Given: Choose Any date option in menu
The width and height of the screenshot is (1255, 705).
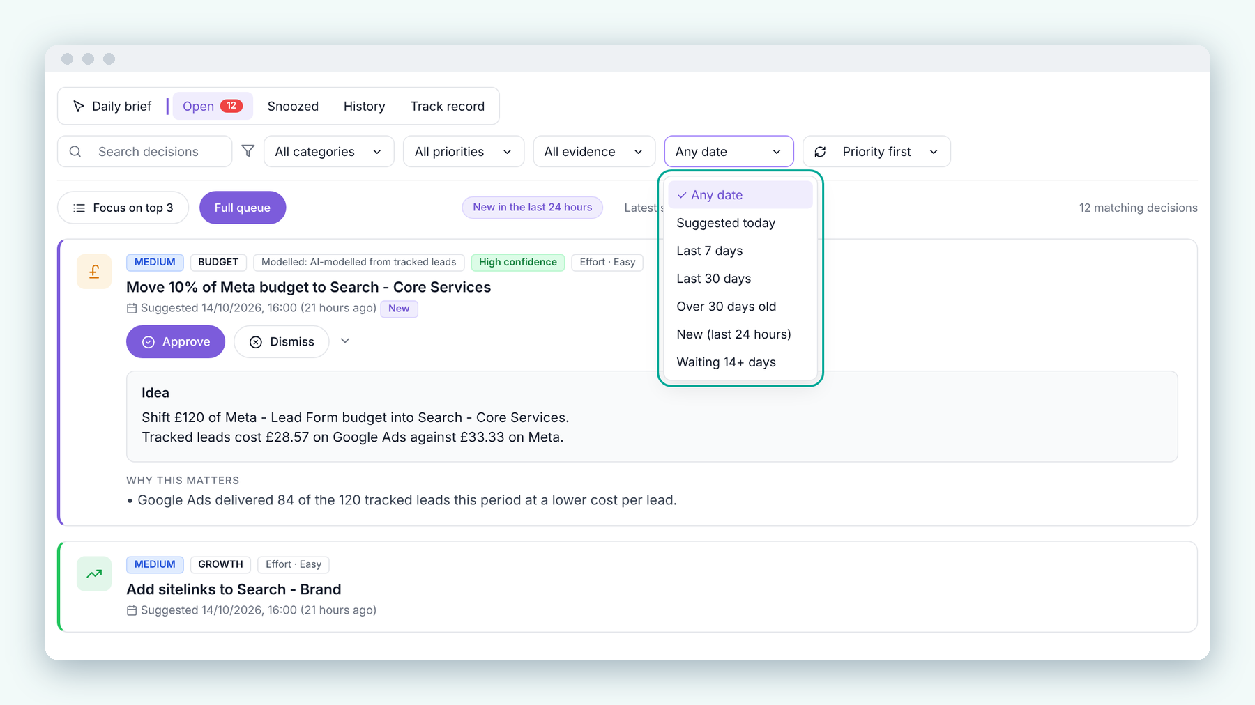Looking at the screenshot, I should 740,195.
